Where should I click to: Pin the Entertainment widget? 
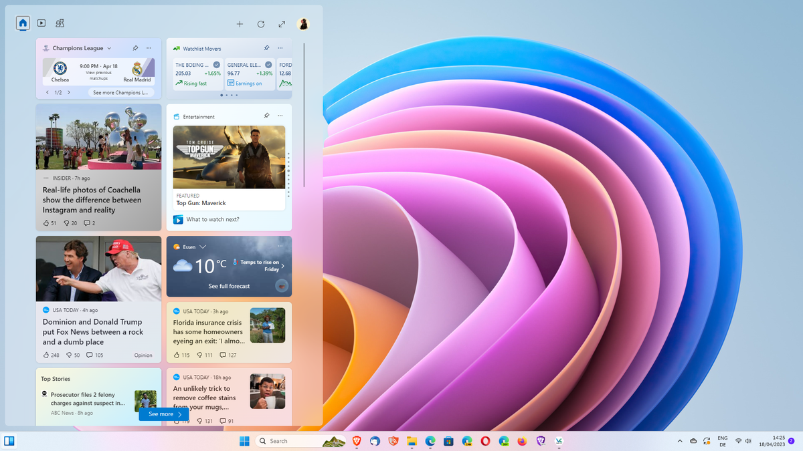pyautogui.click(x=266, y=116)
